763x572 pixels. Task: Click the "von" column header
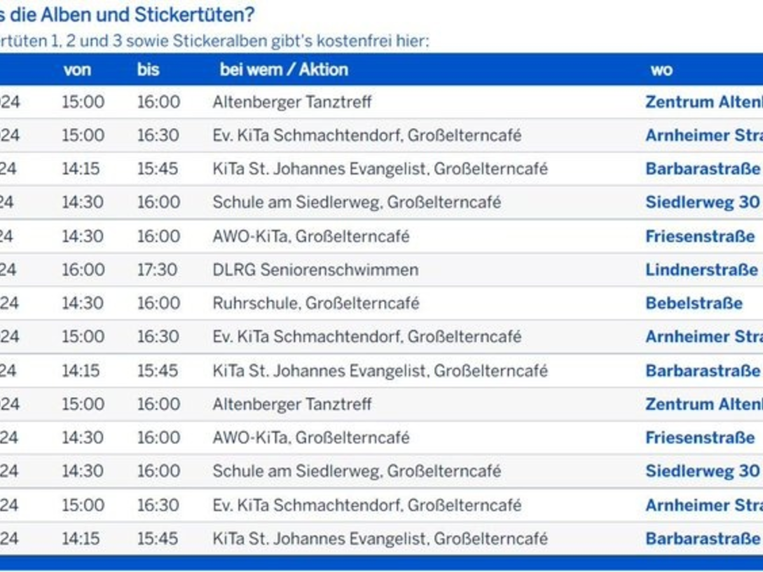(77, 69)
